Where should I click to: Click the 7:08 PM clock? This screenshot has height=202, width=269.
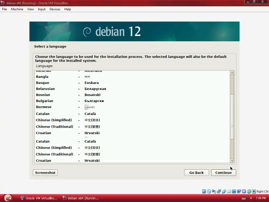[261, 198]
